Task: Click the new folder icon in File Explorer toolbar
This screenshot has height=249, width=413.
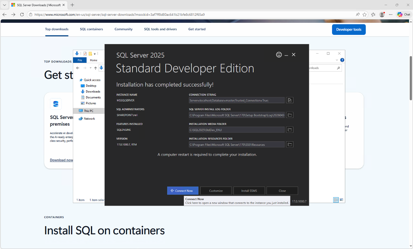Action: pyautogui.click(x=90, y=54)
